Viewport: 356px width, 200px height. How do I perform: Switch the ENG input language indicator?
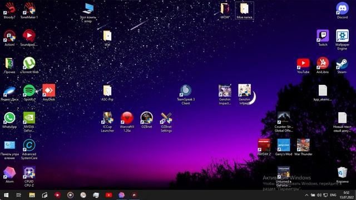(x=333, y=195)
